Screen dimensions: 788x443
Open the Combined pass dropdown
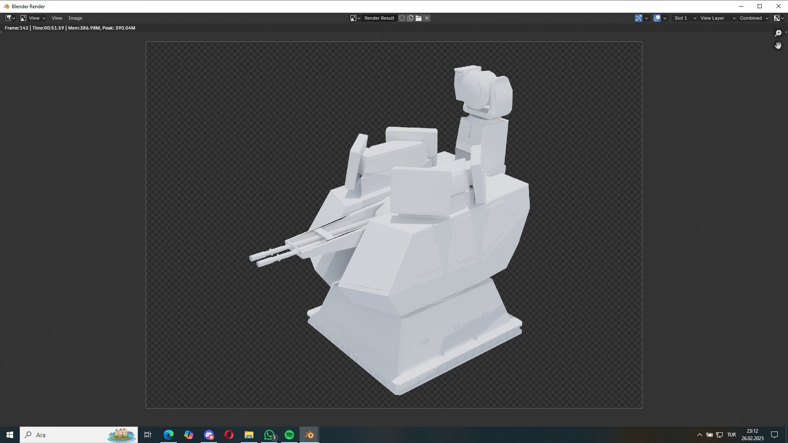click(754, 18)
